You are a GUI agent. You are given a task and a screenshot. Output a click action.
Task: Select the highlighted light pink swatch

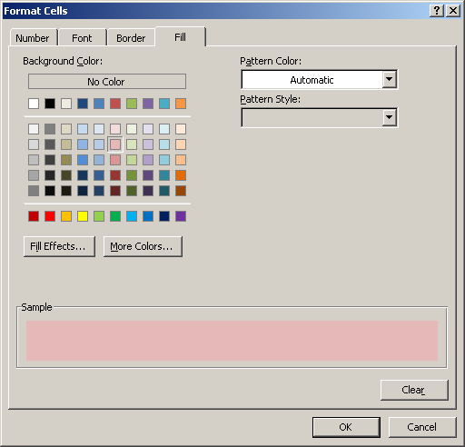(x=115, y=144)
